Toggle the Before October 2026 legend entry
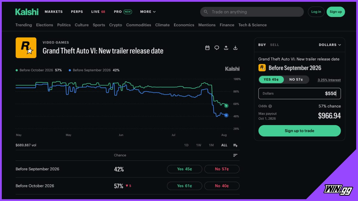 coord(39,70)
